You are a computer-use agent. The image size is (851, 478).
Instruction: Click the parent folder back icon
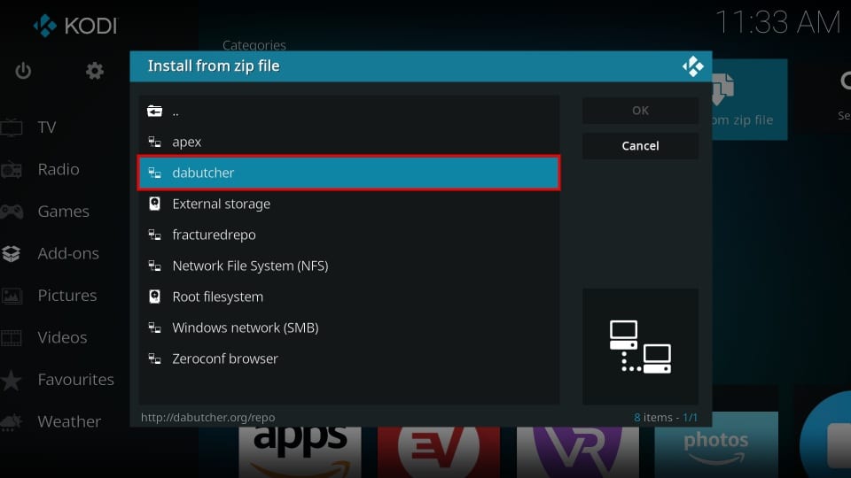click(x=154, y=112)
